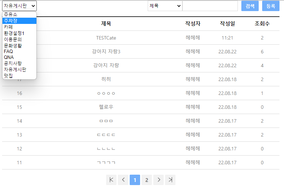284x192 pixels.
Task: Select 주유소 in the category list
Action: (19, 15)
